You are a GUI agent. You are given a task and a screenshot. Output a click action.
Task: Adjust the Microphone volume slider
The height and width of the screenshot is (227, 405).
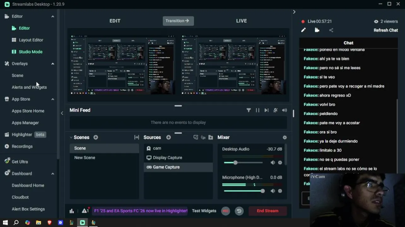243,191
